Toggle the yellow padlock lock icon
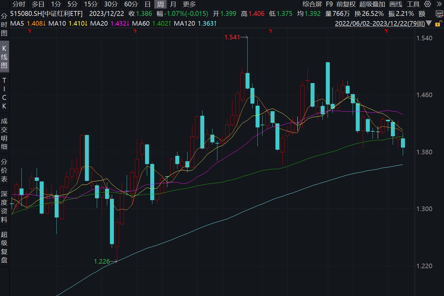Viewport: 444px width, 296px height. tap(438, 24)
